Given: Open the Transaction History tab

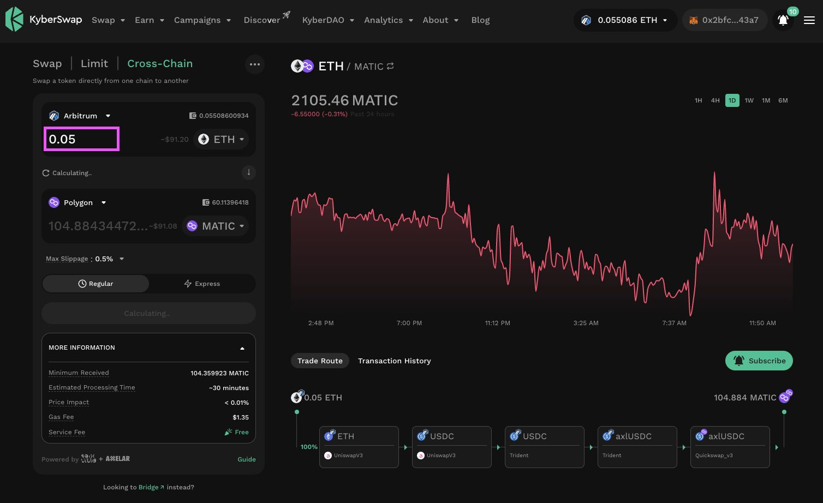Looking at the screenshot, I should [394, 361].
